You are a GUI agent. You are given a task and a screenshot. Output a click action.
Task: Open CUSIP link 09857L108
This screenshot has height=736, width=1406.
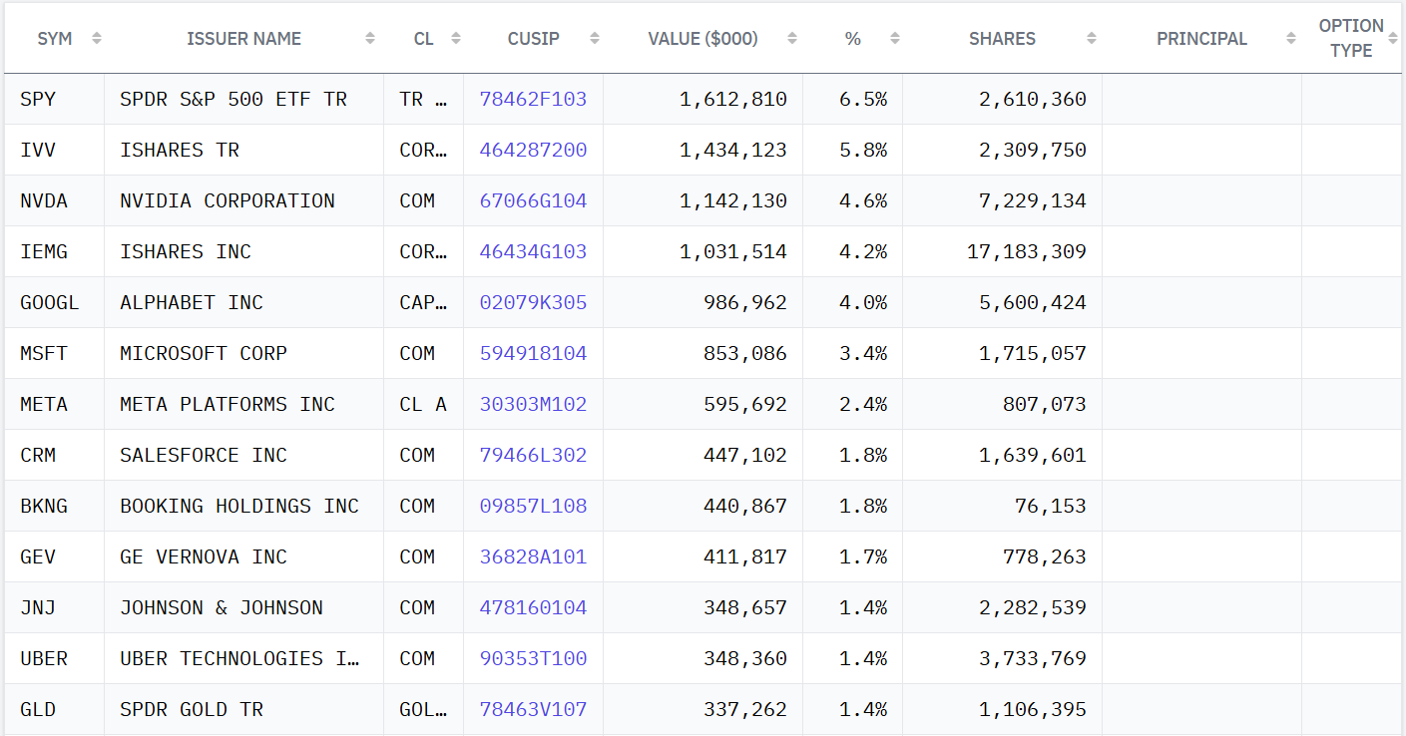click(x=533, y=506)
